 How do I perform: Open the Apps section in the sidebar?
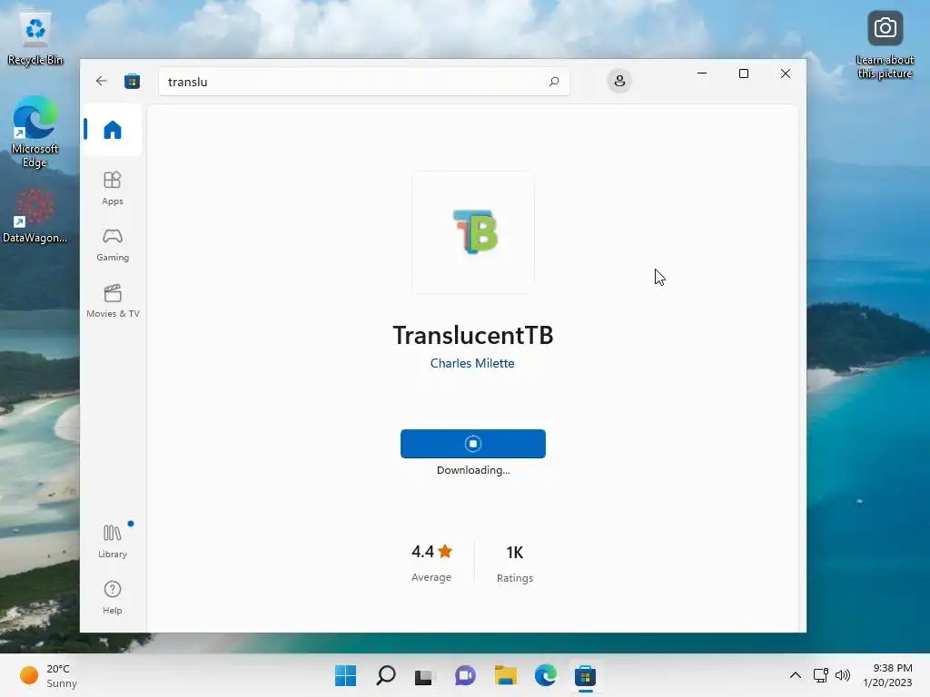coord(112,188)
